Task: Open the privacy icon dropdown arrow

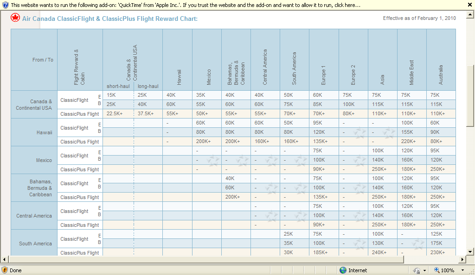Action: (425, 270)
